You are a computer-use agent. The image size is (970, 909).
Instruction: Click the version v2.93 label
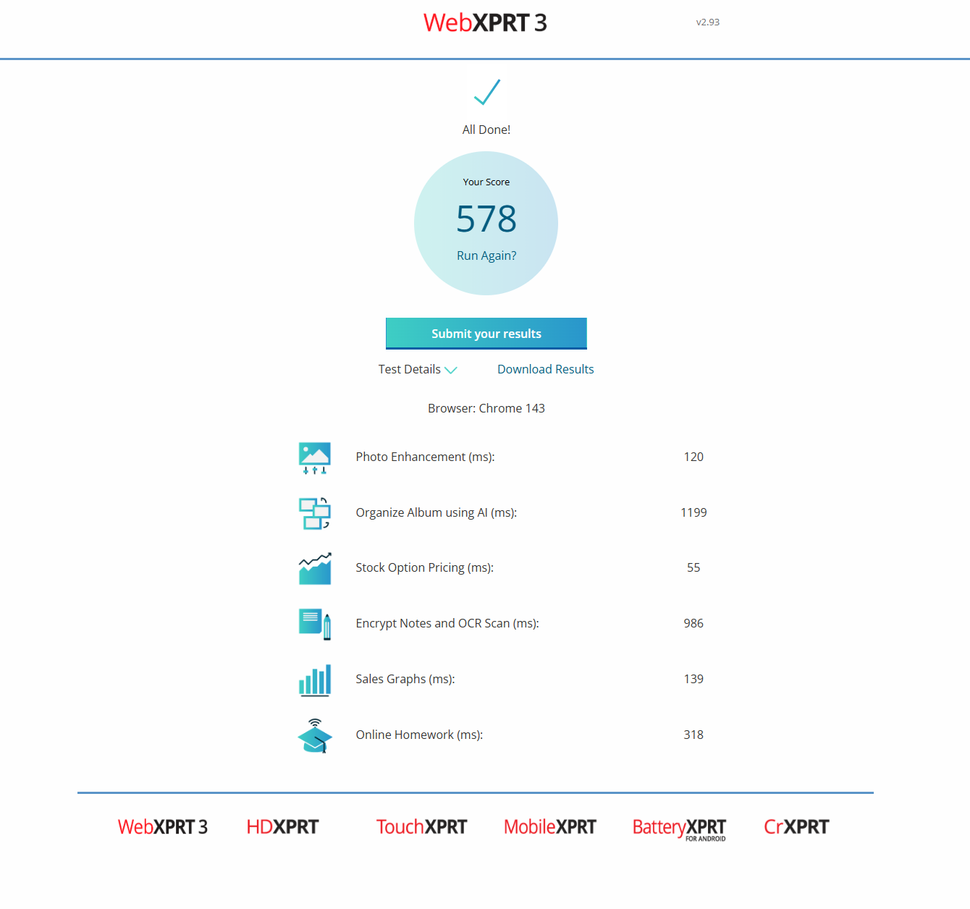click(x=708, y=22)
